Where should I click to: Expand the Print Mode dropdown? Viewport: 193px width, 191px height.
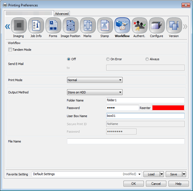(x=95, y=80)
